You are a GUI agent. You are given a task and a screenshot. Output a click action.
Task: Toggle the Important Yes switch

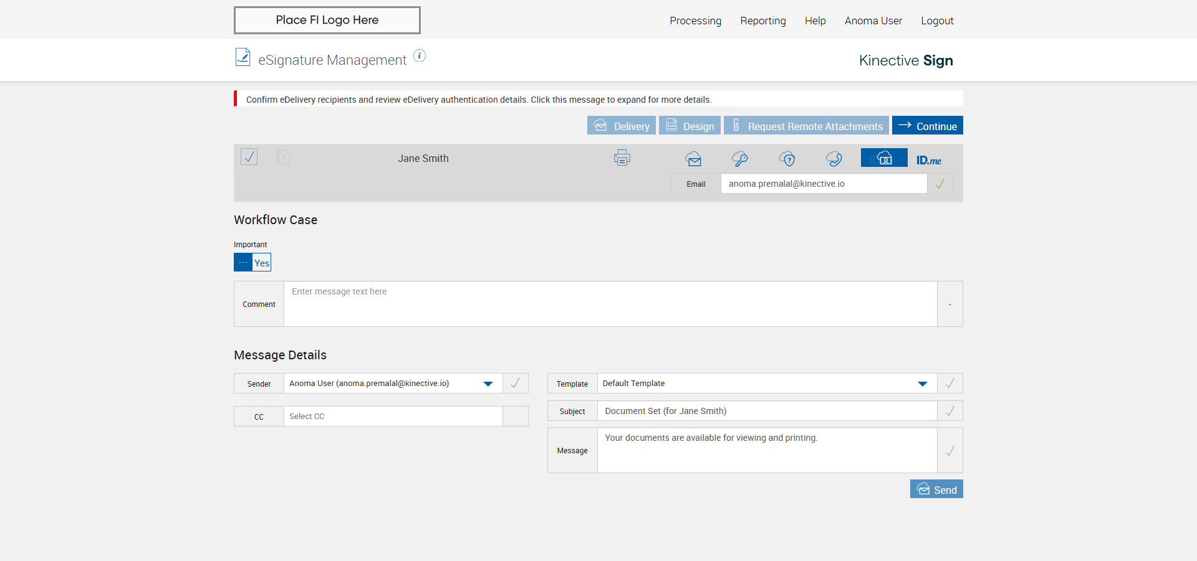coord(252,262)
